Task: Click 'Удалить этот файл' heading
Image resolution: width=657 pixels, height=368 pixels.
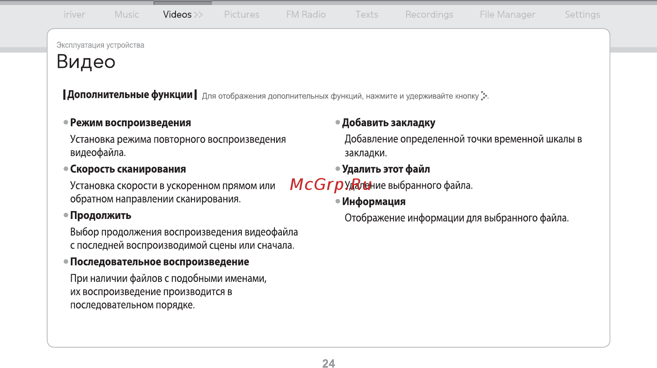Action: (x=386, y=169)
